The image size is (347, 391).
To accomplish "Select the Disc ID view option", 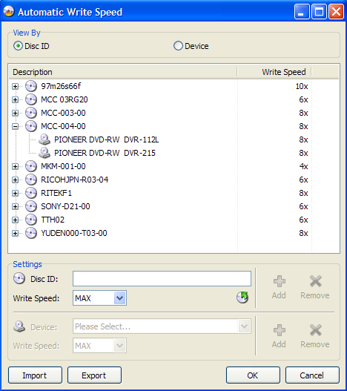I will 31,46.
